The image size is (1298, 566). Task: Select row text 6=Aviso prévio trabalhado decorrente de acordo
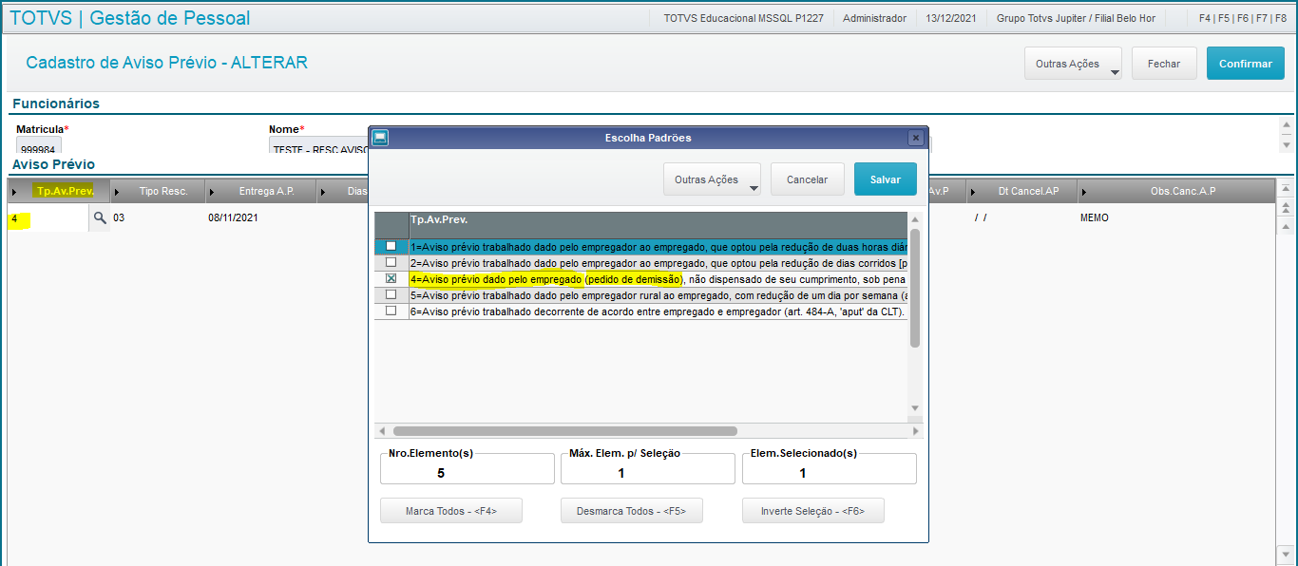click(x=657, y=311)
